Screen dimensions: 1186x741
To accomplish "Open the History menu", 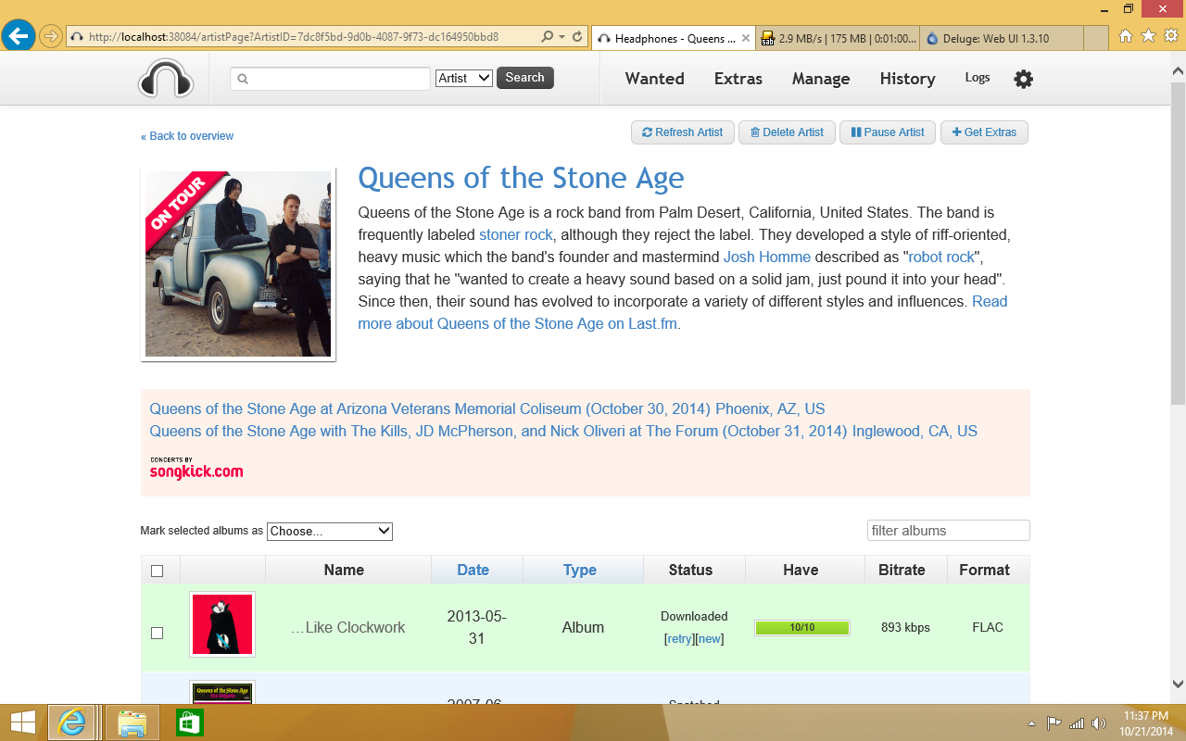I will [x=907, y=79].
